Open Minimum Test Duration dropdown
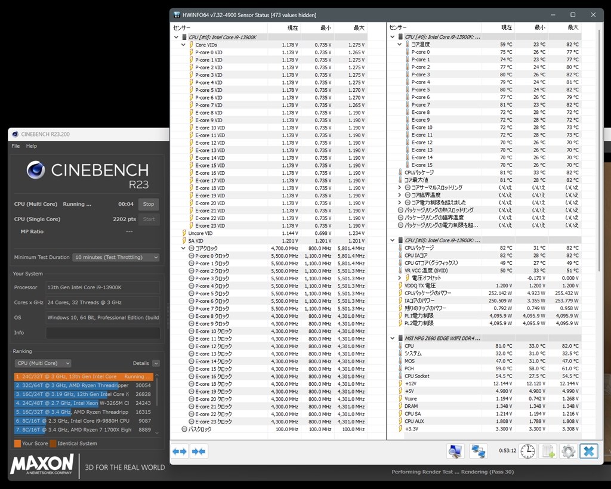Screen dimensions: 611x489 point(116,258)
